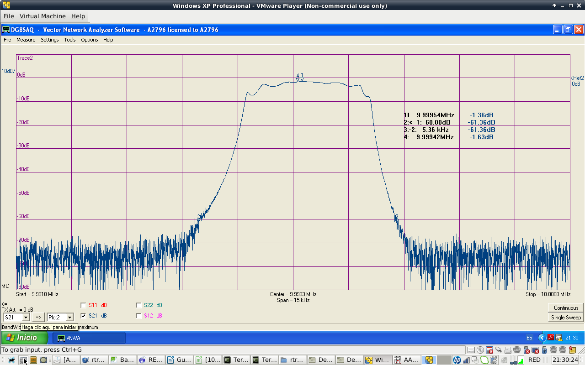Open the Tools menu

pos(69,40)
